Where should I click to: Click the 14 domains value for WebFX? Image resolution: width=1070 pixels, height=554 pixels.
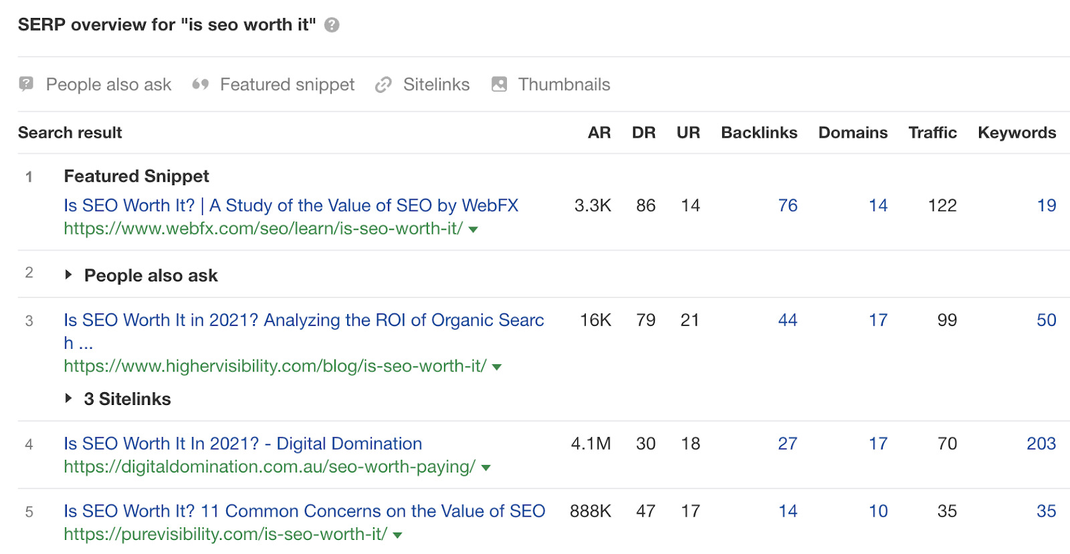[878, 205]
